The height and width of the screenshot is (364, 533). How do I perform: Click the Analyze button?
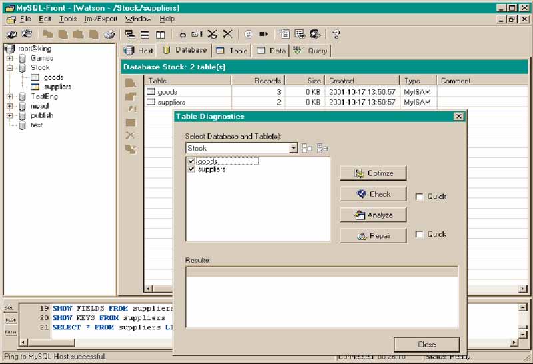coord(373,215)
